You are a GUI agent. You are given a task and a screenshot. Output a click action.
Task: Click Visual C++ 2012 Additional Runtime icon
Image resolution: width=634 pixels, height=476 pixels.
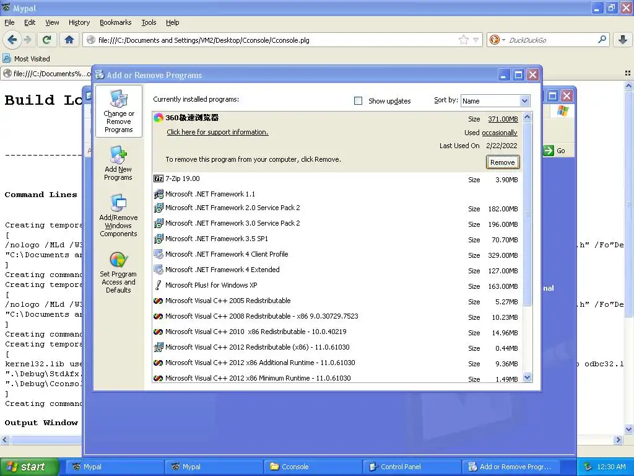tap(158, 363)
